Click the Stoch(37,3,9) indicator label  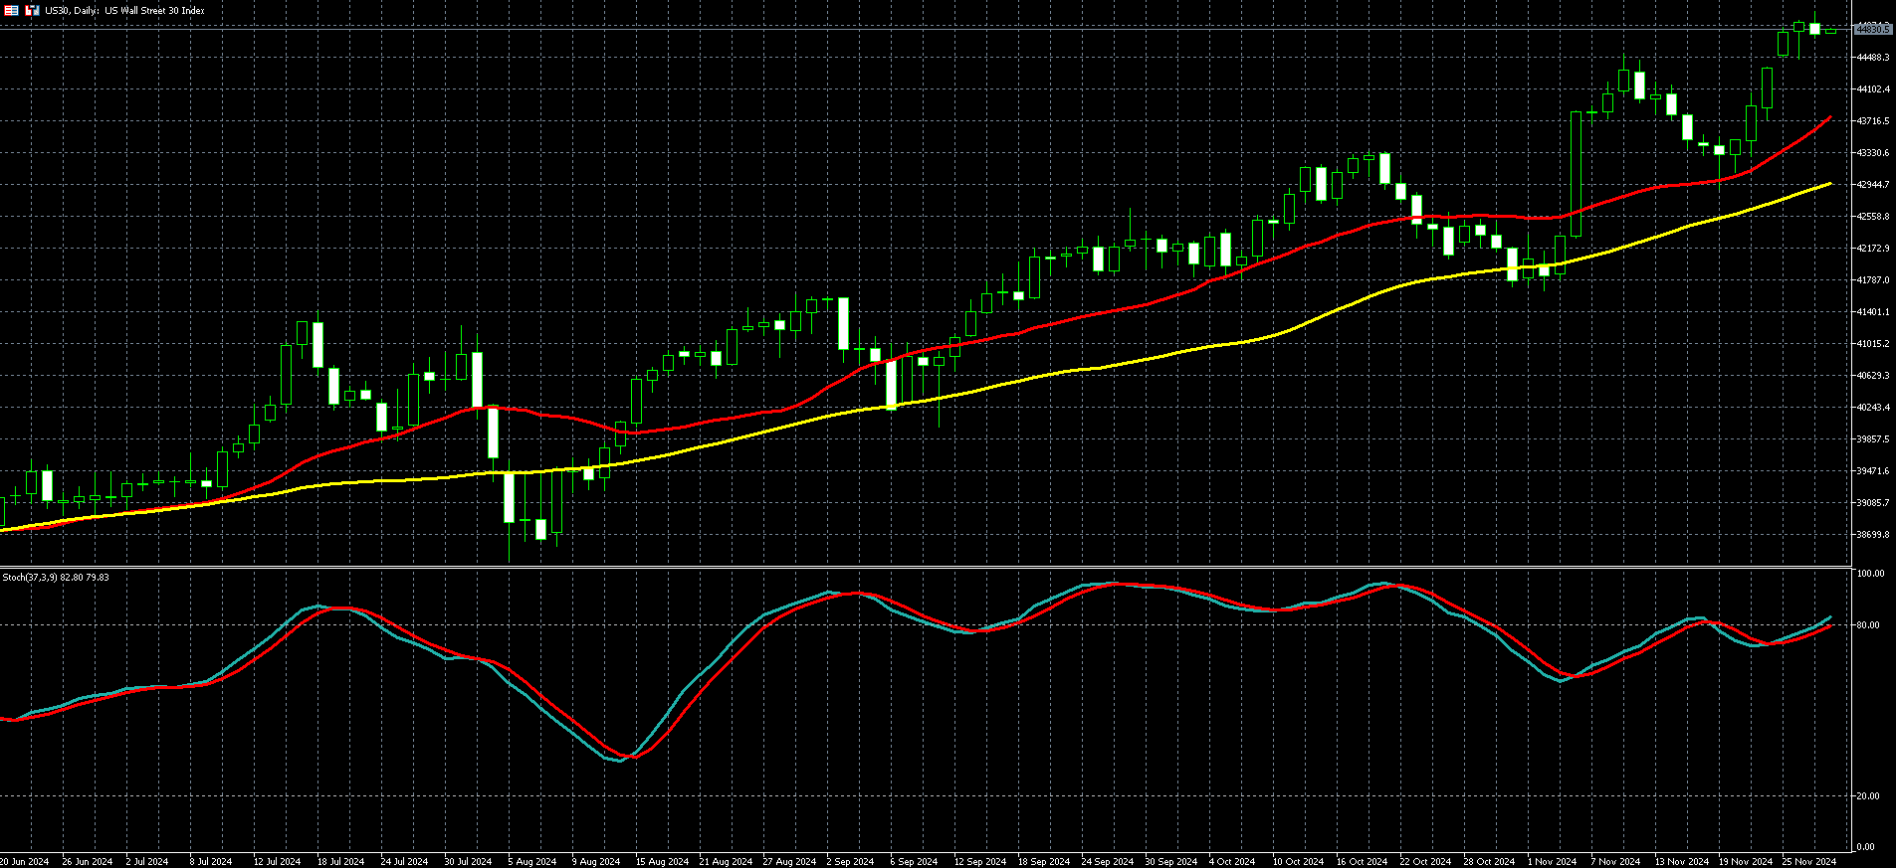point(56,578)
